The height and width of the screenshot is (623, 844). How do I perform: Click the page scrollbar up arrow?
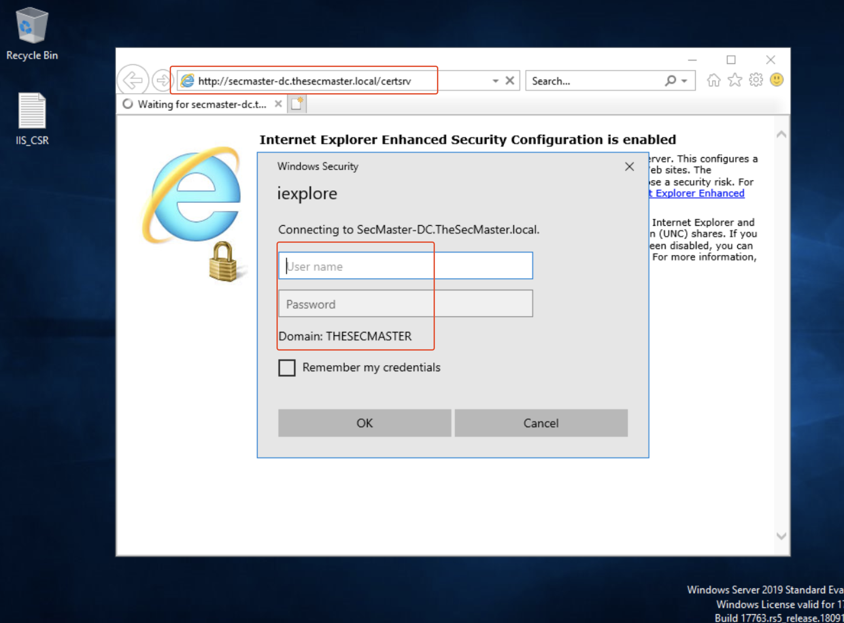click(x=781, y=134)
